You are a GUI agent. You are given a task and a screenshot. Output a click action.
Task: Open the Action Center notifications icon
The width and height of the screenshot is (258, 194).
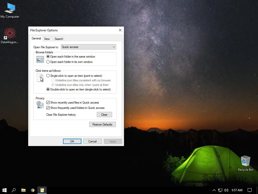[x=250, y=190]
